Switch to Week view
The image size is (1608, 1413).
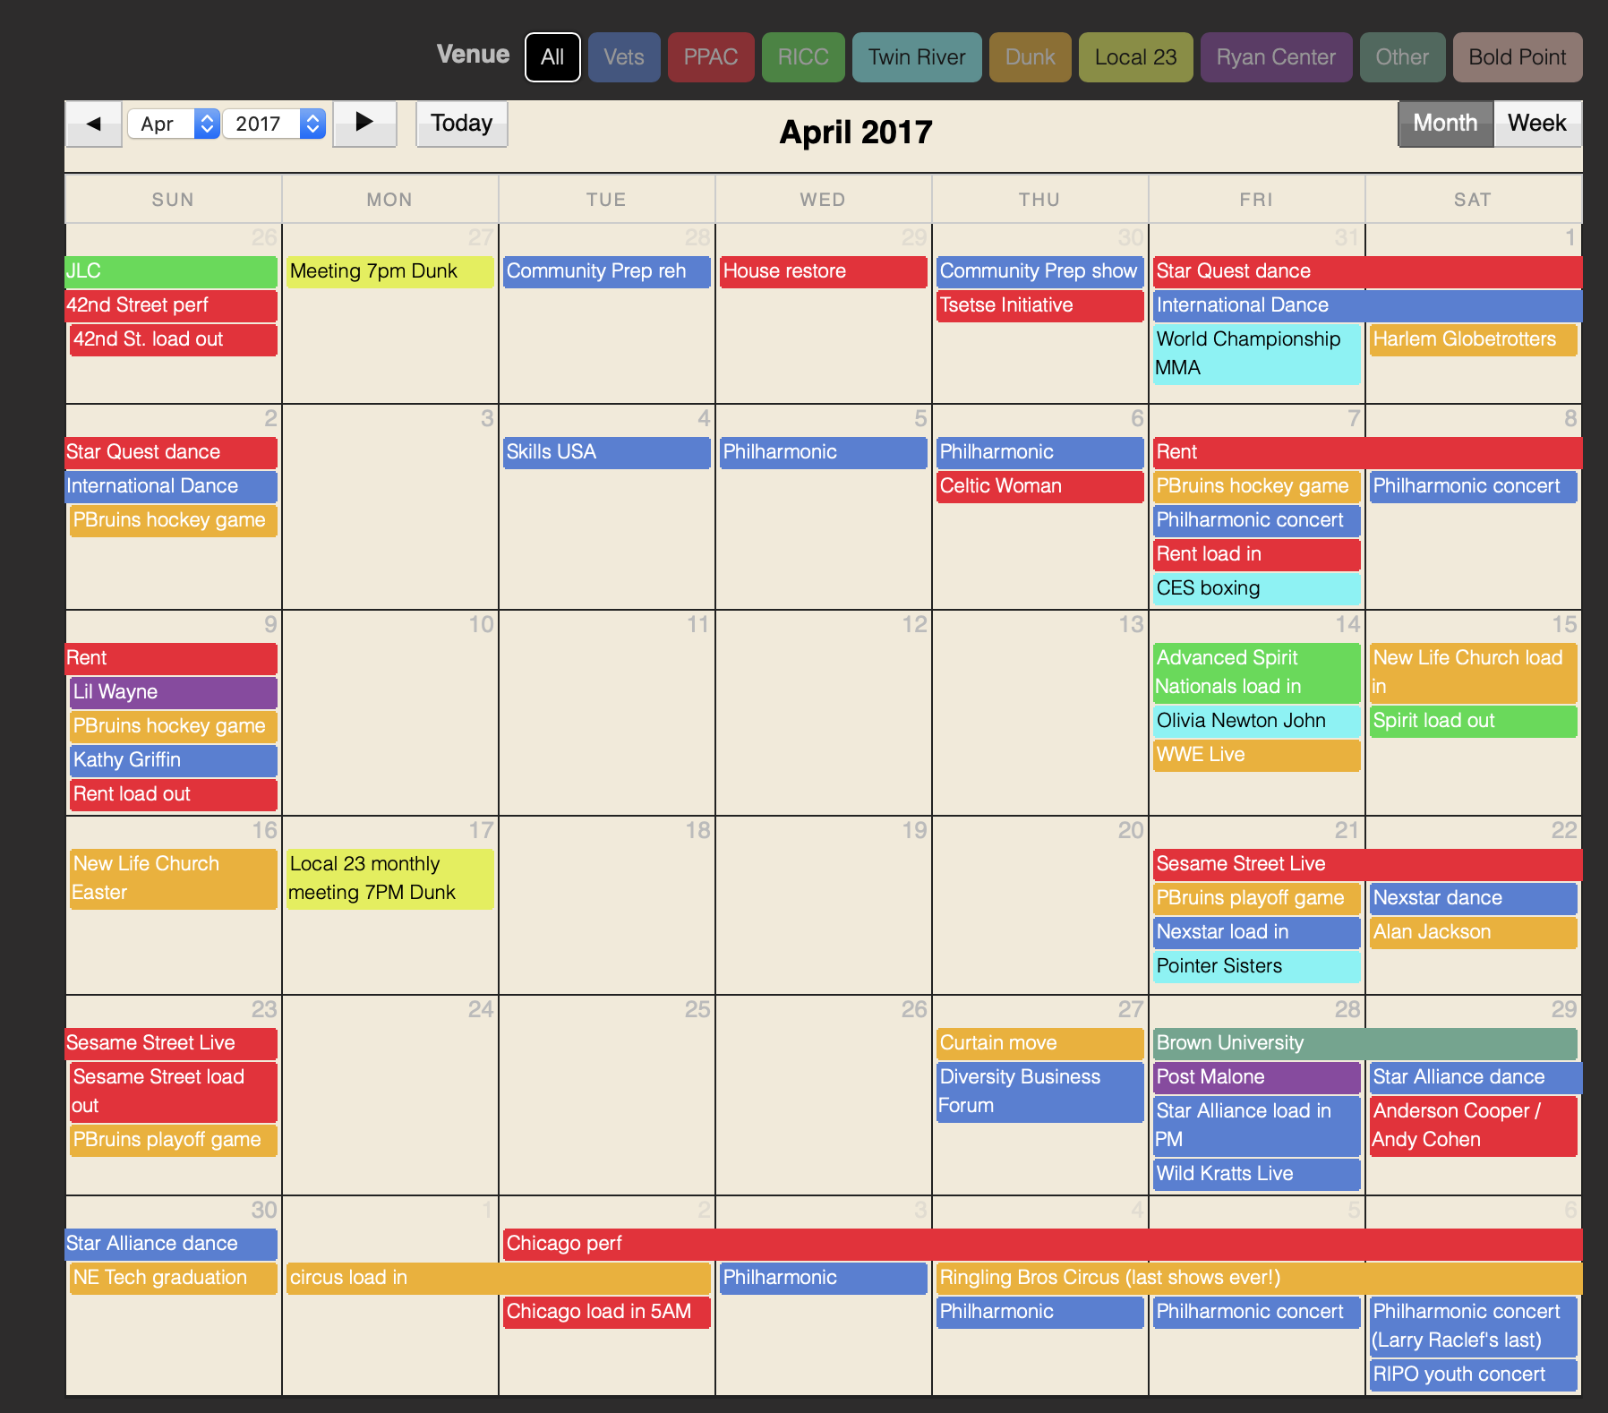coord(1536,124)
